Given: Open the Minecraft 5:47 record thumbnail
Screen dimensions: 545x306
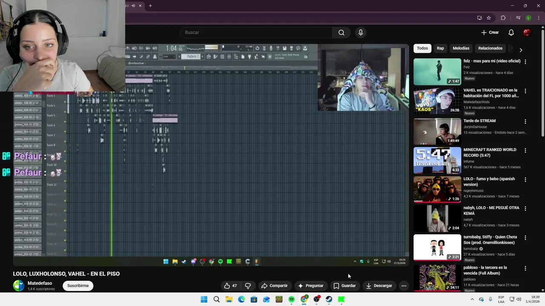Looking at the screenshot, I should coord(437,160).
